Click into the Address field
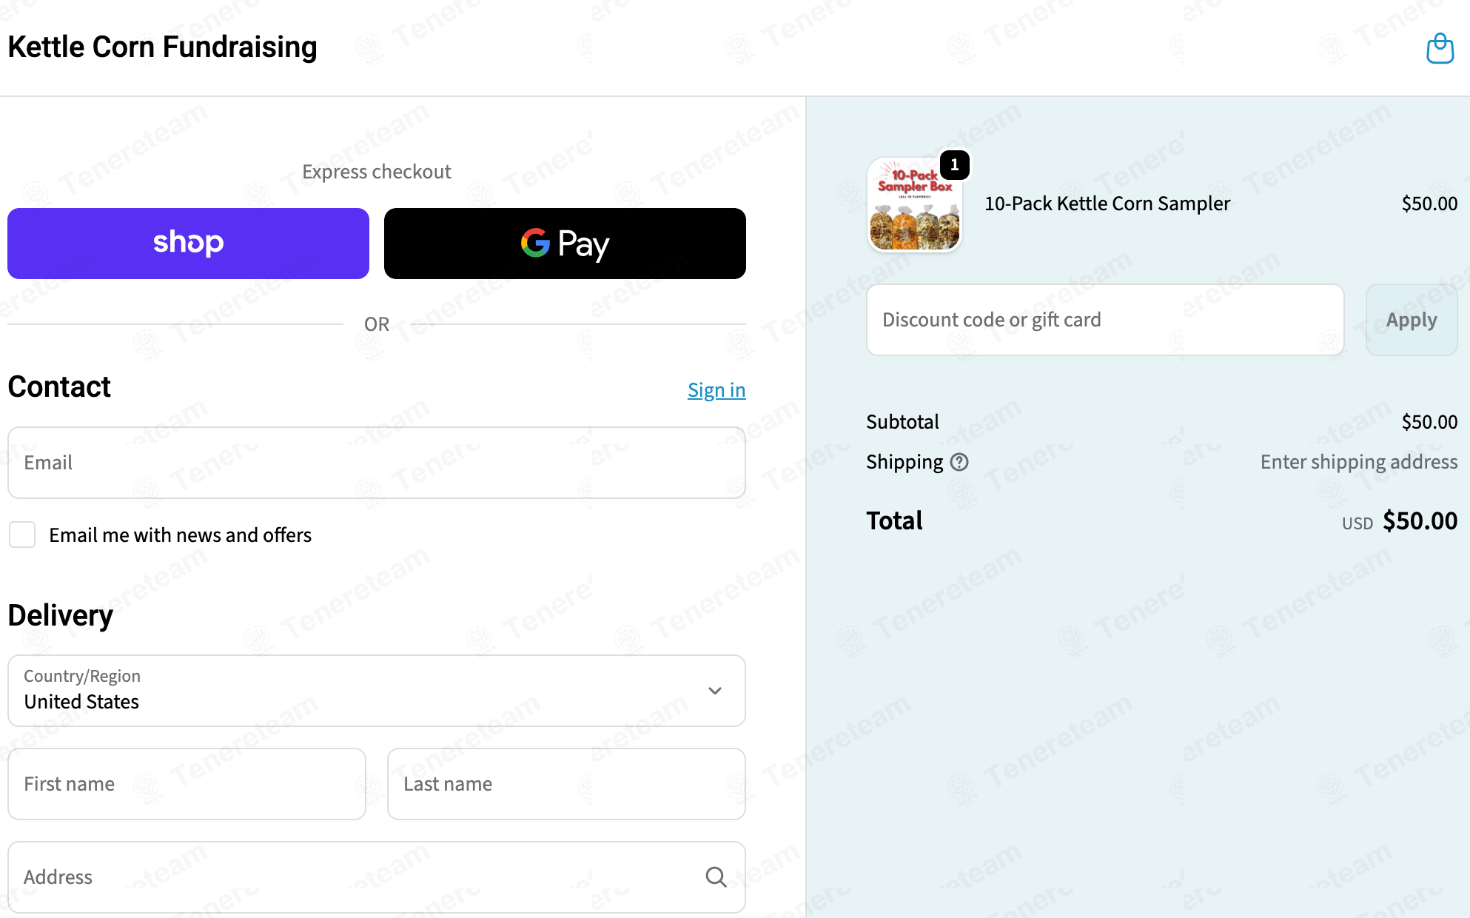Viewport: 1470px width, 918px height. (x=377, y=877)
